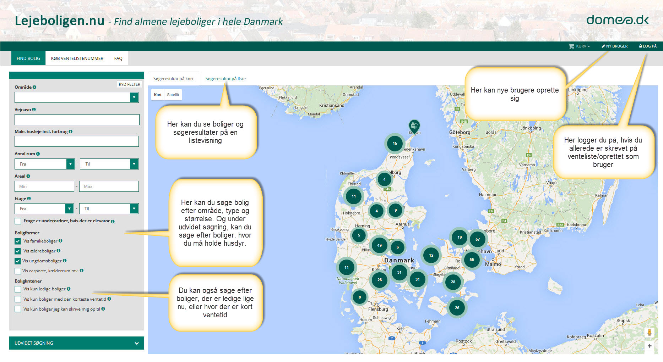This screenshot has height=362, width=663.
Task: Zoom in with the map plus button
Action: 650,346
